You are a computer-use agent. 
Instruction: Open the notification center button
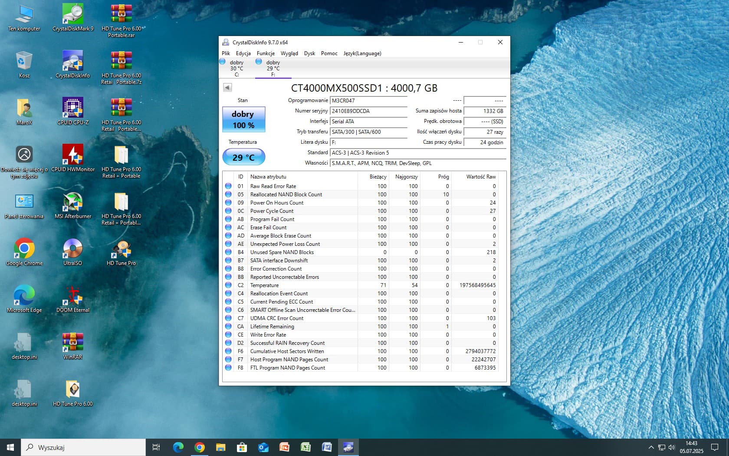[x=715, y=447]
